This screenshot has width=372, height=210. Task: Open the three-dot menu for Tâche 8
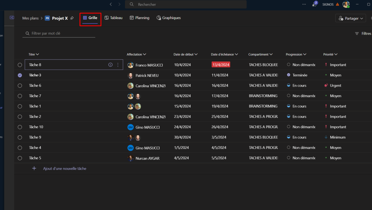[x=118, y=65]
